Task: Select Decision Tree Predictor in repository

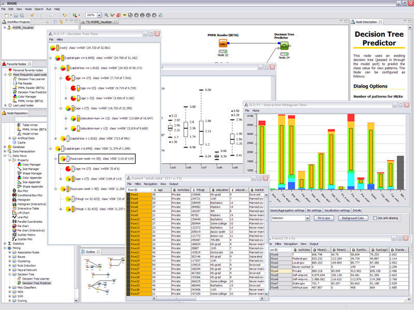Action: [x=37, y=283]
